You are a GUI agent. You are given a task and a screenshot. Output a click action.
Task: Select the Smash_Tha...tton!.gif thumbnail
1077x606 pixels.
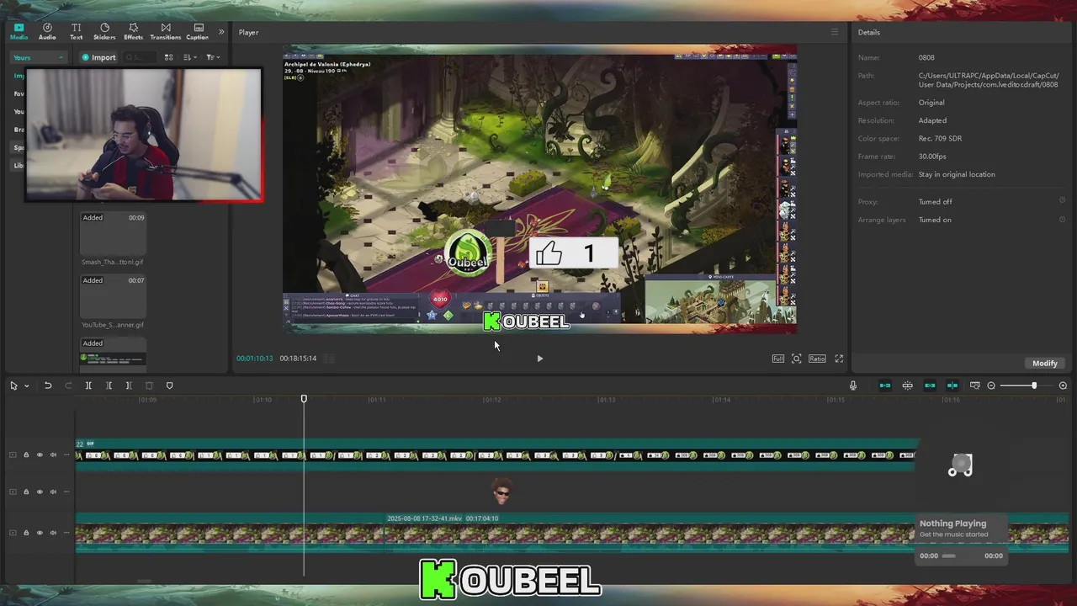tap(113, 234)
